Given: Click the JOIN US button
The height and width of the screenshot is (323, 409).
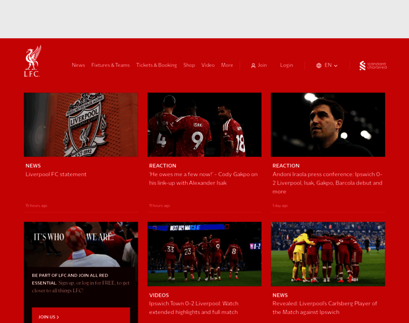Looking at the screenshot, I should point(81,317).
